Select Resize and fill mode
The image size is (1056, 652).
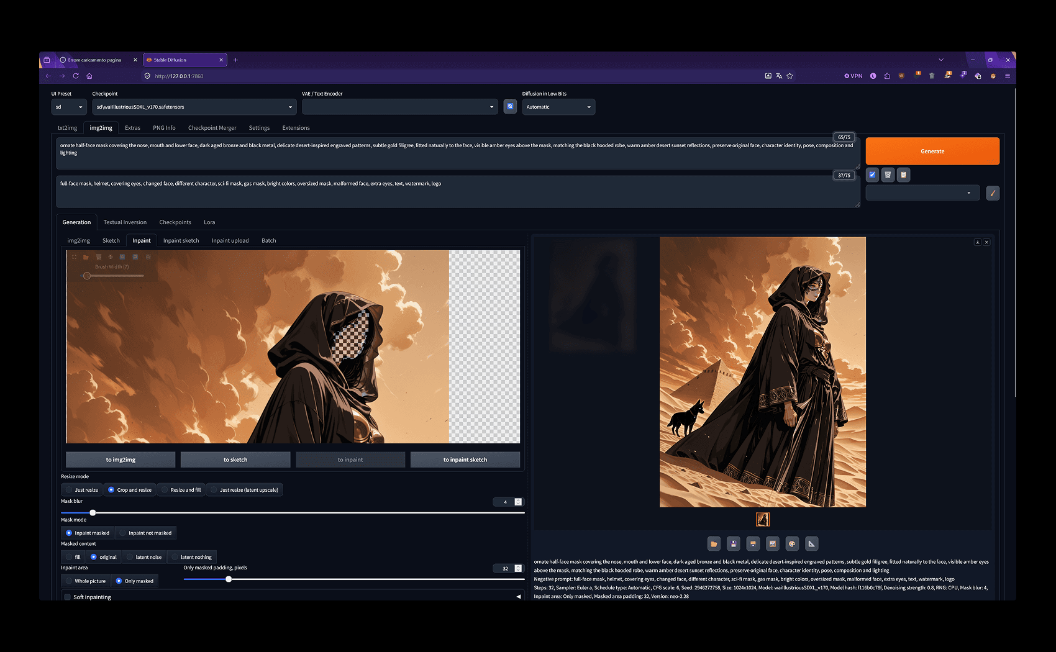(x=181, y=490)
